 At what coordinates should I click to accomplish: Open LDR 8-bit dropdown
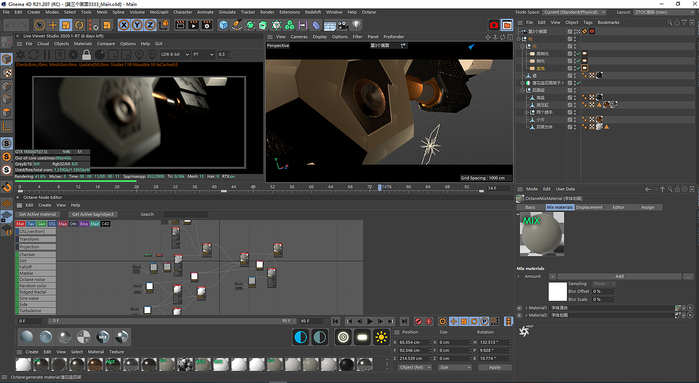point(175,55)
